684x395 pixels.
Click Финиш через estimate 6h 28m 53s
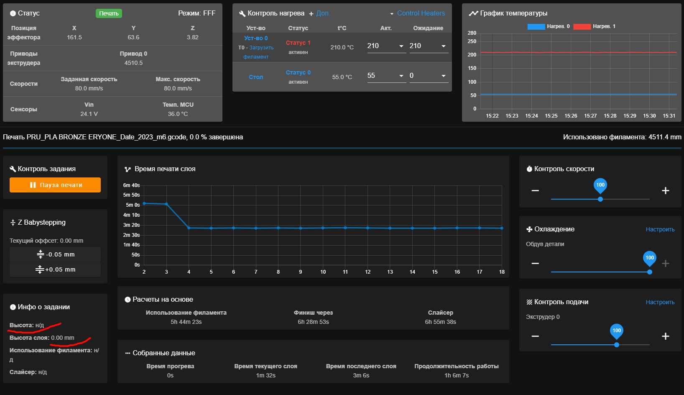[x=313, y=322]
